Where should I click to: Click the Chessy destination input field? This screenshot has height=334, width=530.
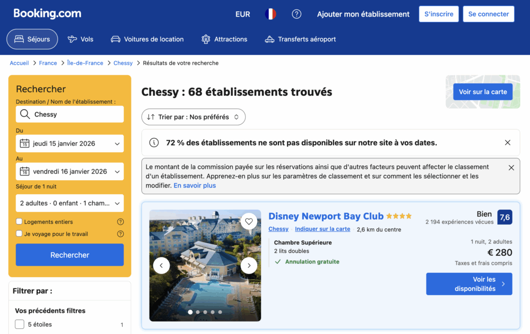pyautogui.click(x=70, y=114)
